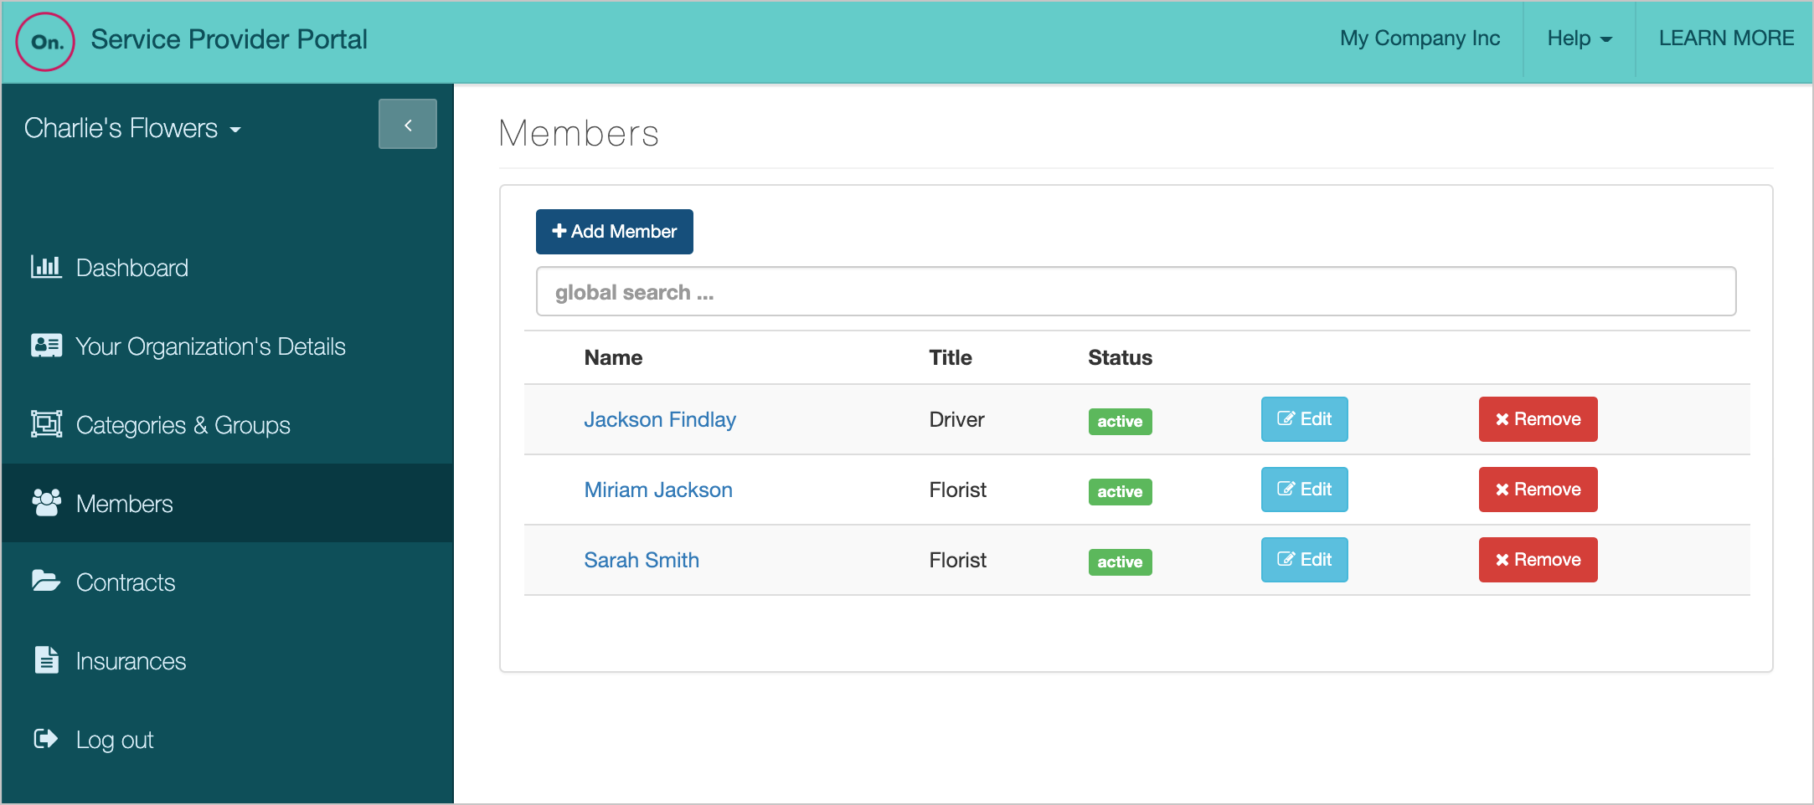1814x805 pixels.
Task: Click the Members people icon
Action: click(x=46, y=503)
